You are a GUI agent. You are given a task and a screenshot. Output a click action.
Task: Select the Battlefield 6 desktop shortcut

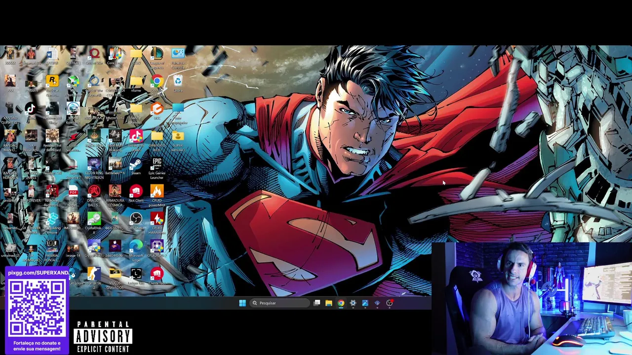click(115, 167)
